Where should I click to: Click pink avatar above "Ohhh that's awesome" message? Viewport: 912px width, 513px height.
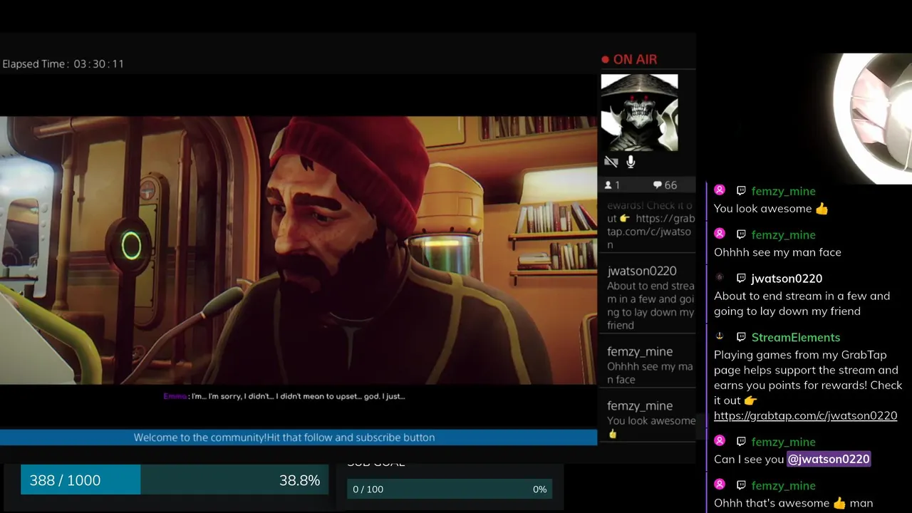click(x=720, y=484)
